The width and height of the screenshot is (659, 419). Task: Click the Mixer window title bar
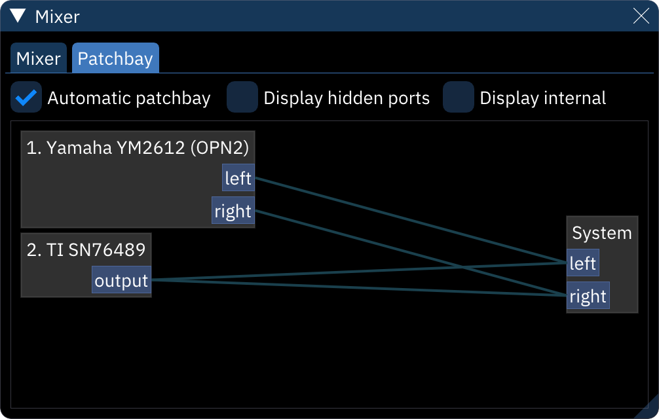coord(328,16)
